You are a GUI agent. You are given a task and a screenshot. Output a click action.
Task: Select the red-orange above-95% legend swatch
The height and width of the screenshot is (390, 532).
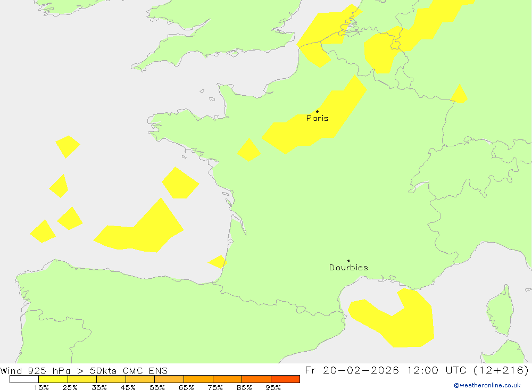point(285,379)
